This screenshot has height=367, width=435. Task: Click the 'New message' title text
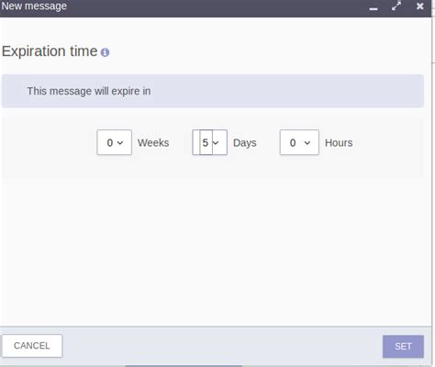pyautogui.click(x=34, y=6)
